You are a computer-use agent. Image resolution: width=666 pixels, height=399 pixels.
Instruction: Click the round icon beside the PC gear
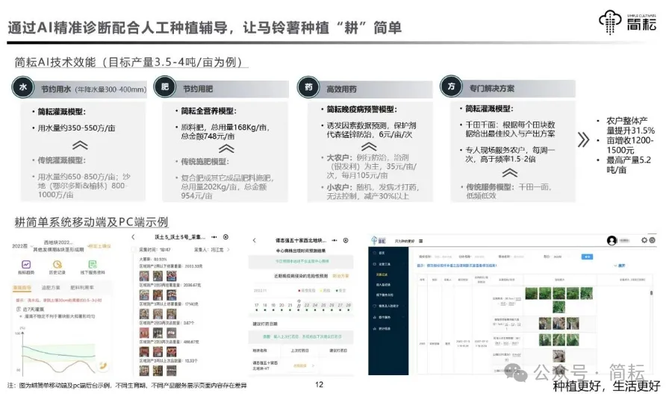(x=653, y=240)
